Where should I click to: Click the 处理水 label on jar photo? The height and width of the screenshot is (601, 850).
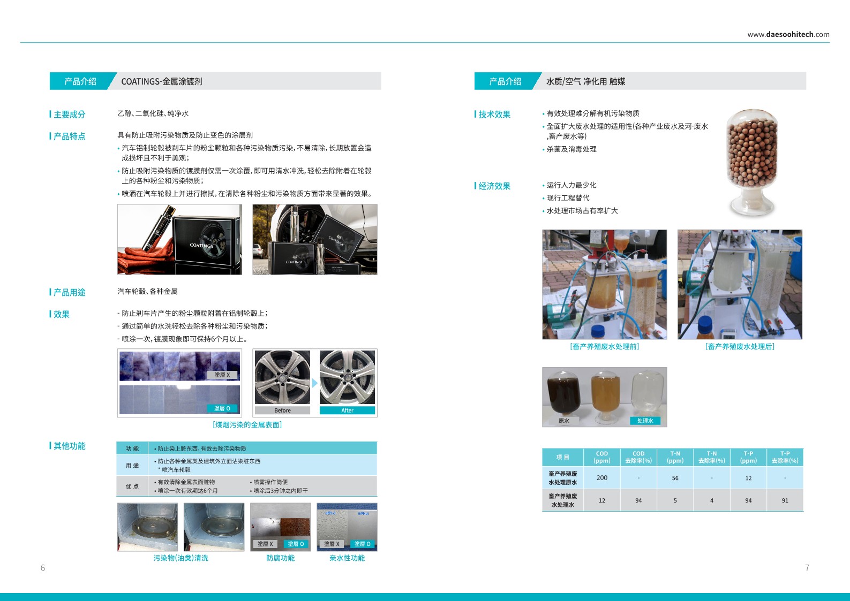[645, 421]
